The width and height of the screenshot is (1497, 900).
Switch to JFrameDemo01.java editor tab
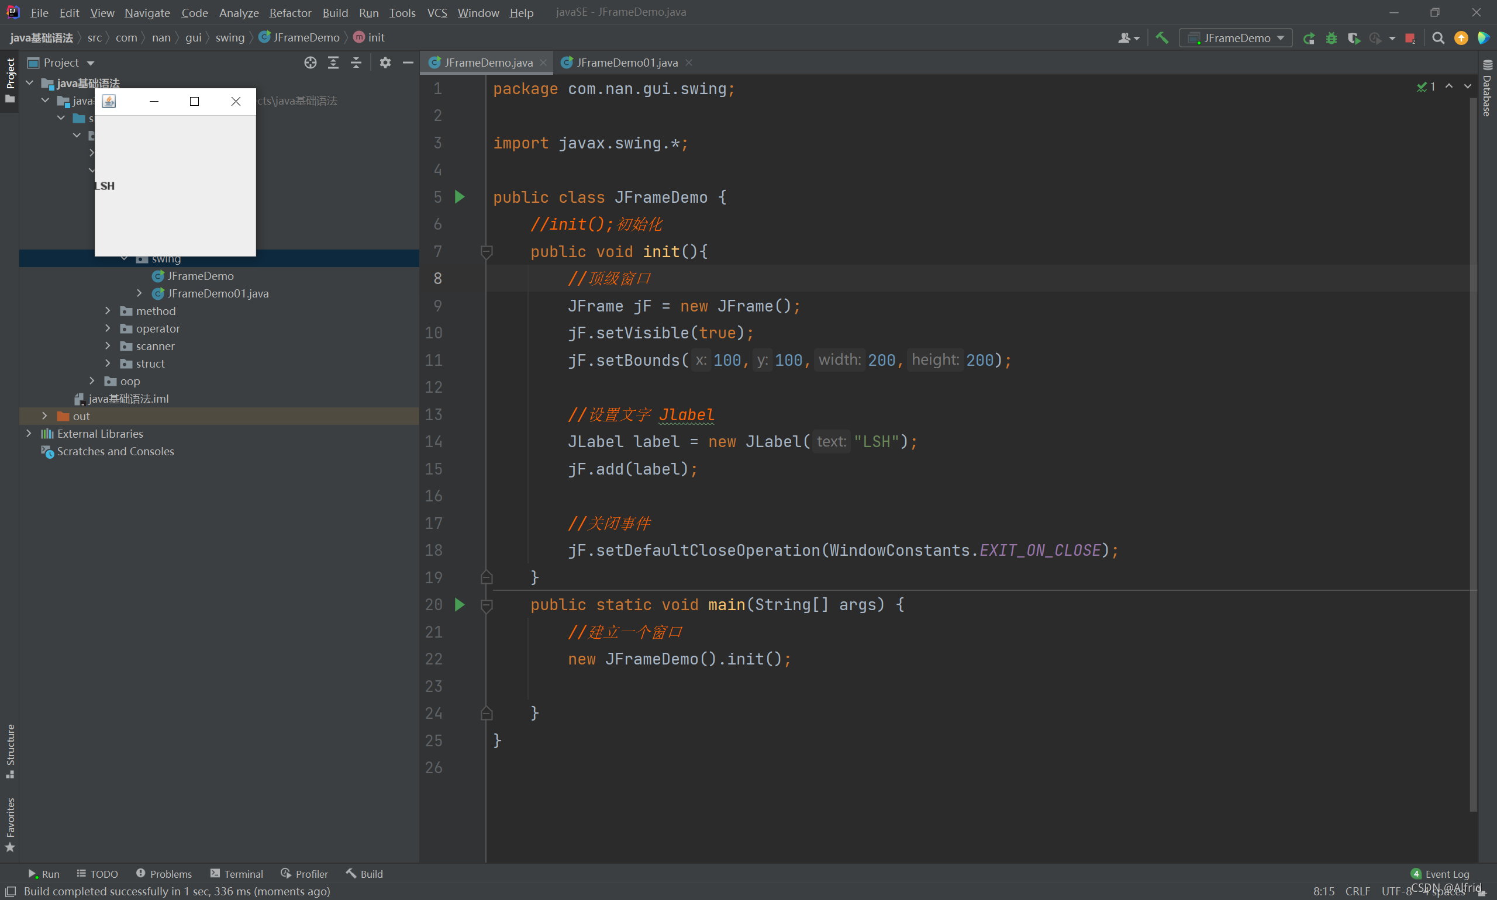point(626,63)
